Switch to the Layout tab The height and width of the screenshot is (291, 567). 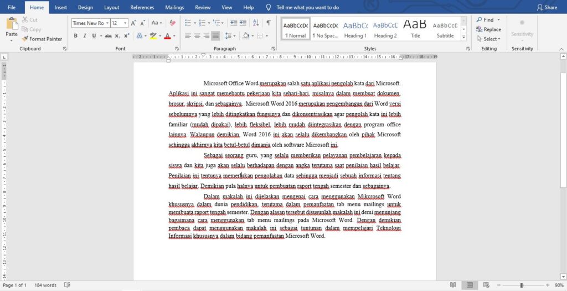pos(112,7)
